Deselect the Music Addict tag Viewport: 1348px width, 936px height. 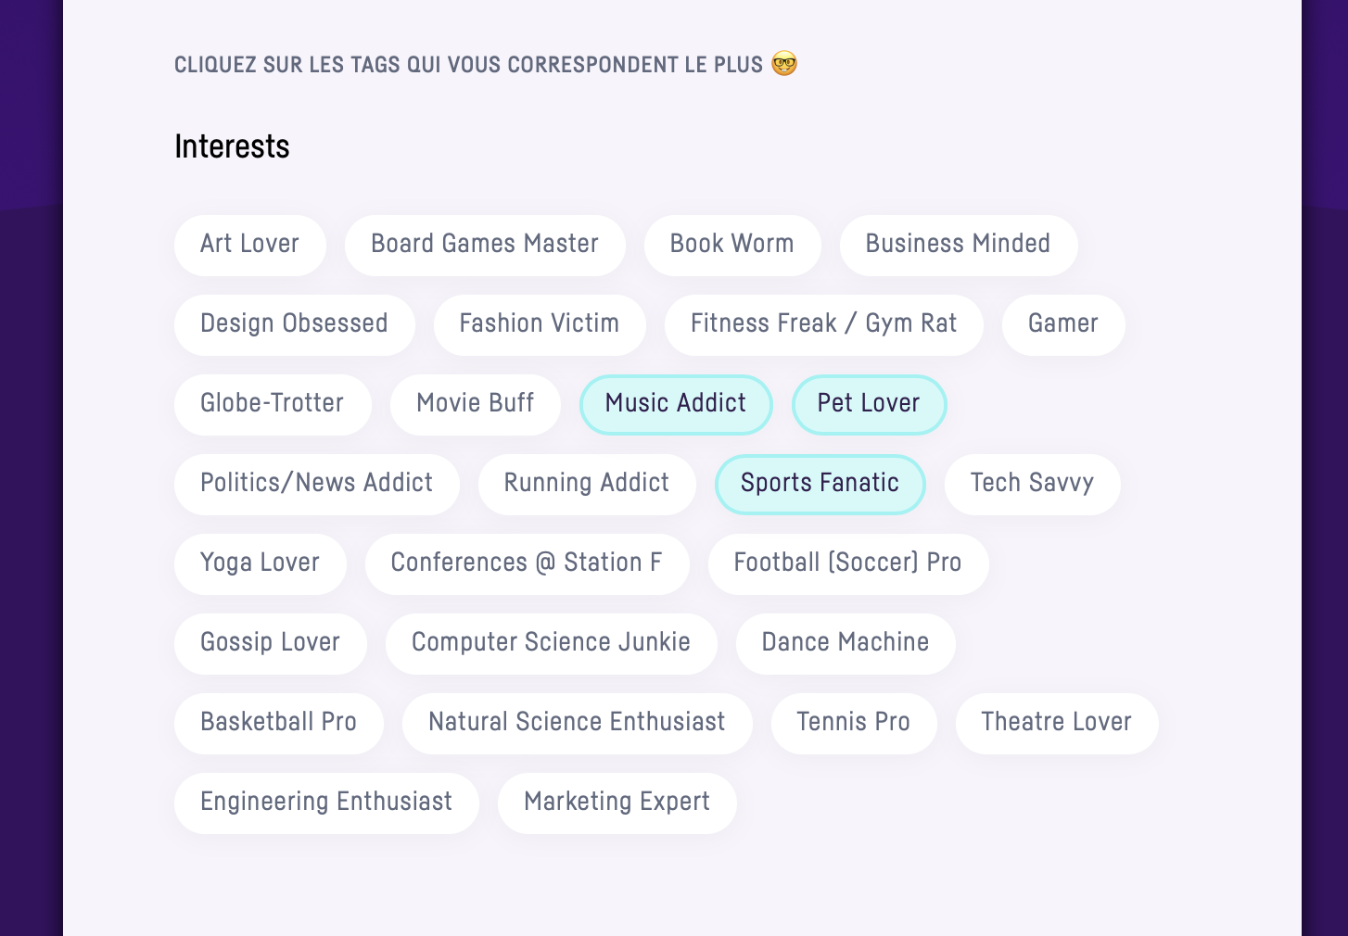click(676, 404)
